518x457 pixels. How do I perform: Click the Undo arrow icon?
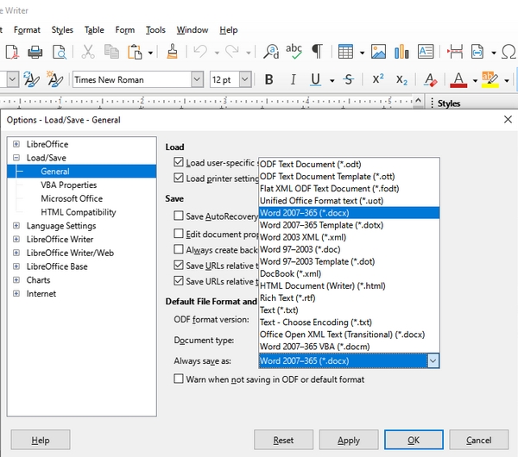tap(200, 52)
